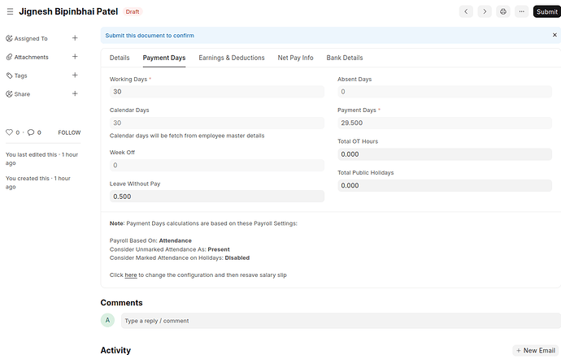Click the Total Public Holidays field
Screen dimensions: 561x359
click(445, 185)
